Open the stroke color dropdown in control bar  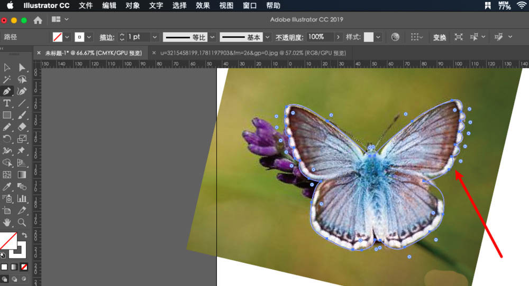89,37
